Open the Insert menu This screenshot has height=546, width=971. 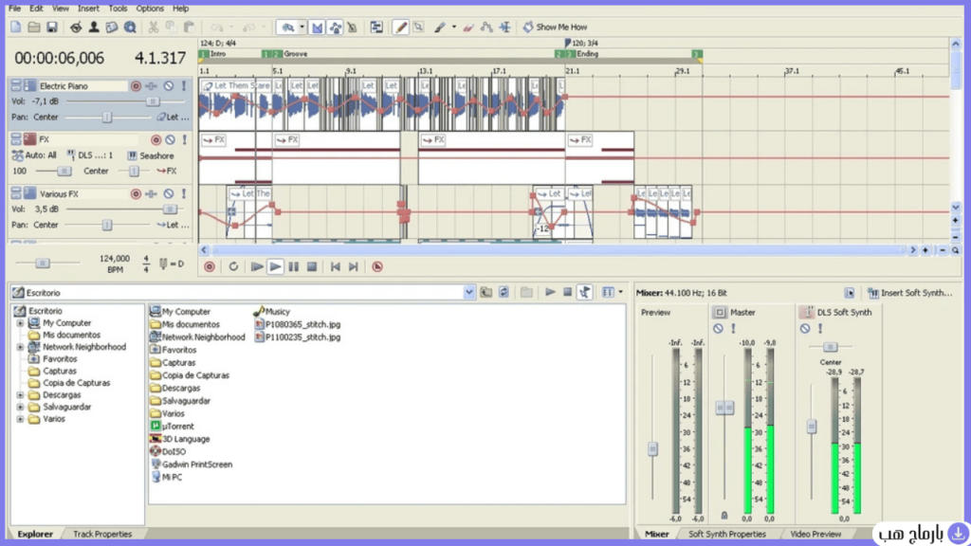coord(88,9)
